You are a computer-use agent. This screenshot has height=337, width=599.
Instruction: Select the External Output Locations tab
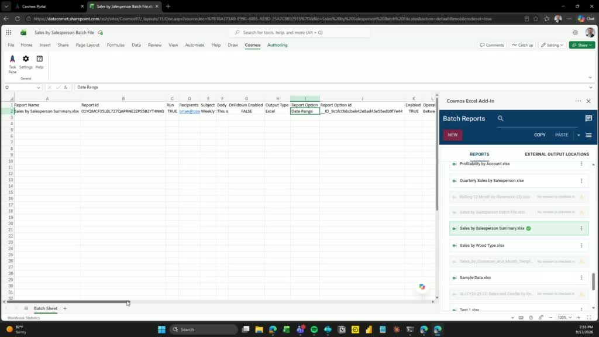click(x=557, y=154)
